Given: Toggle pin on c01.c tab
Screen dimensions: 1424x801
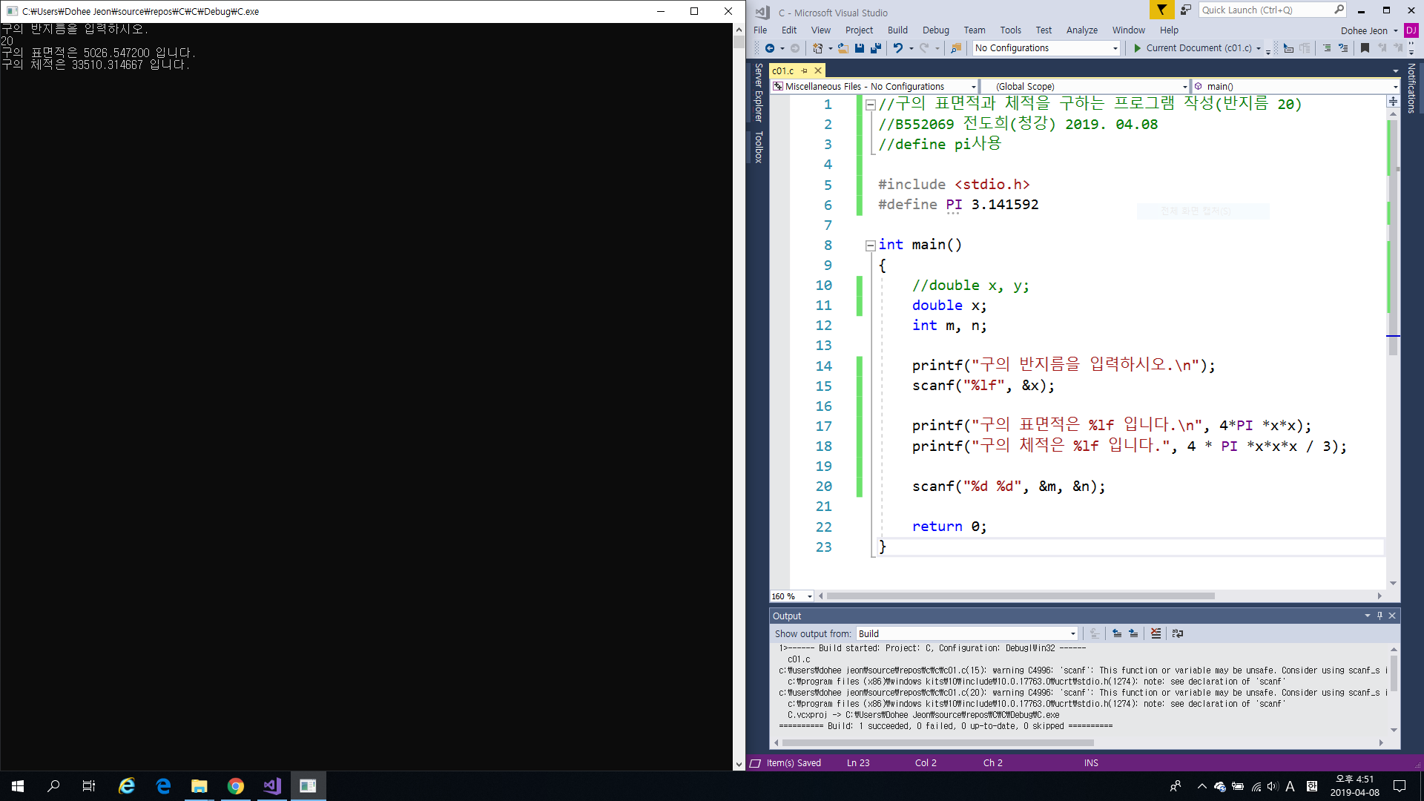Looking at the screenshot, I should coord(805,70).
